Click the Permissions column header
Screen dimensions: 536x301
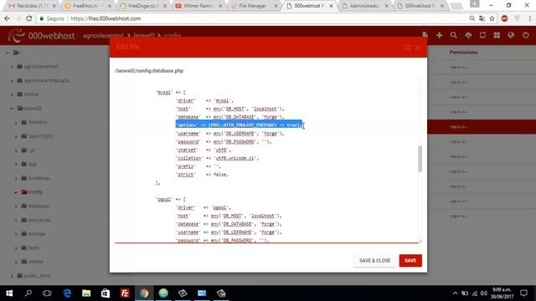pos(463,52)
